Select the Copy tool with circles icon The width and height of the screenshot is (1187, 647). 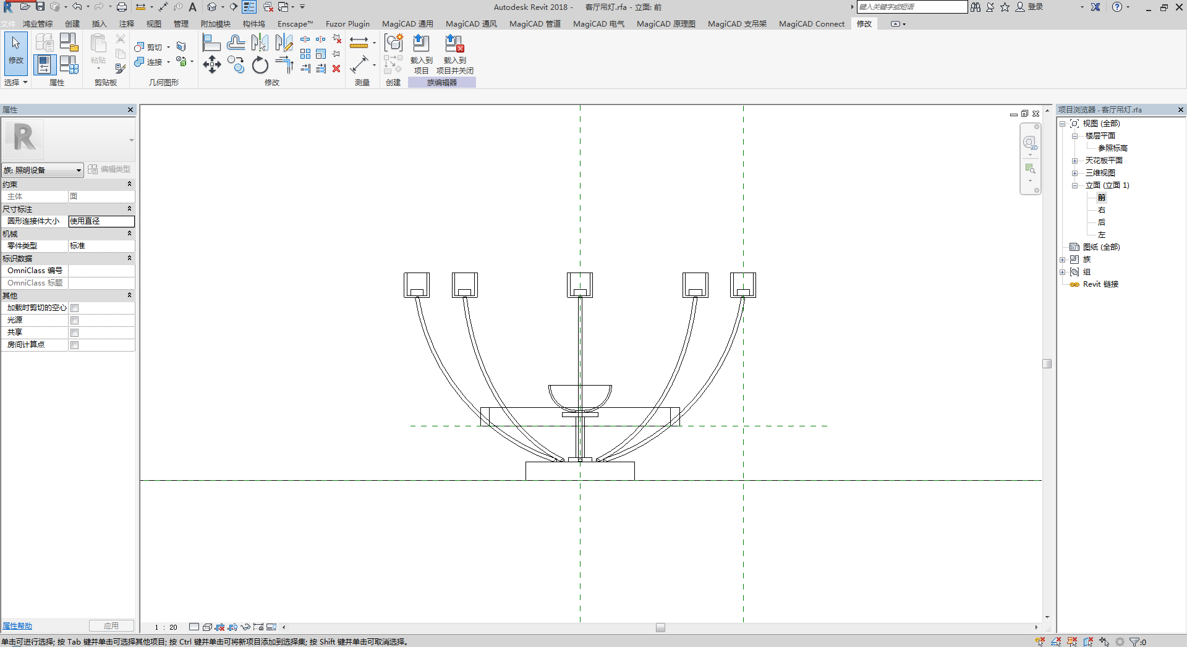(x=236, y=64)
